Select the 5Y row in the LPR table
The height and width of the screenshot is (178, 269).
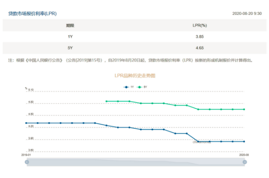tap(134, 48)
